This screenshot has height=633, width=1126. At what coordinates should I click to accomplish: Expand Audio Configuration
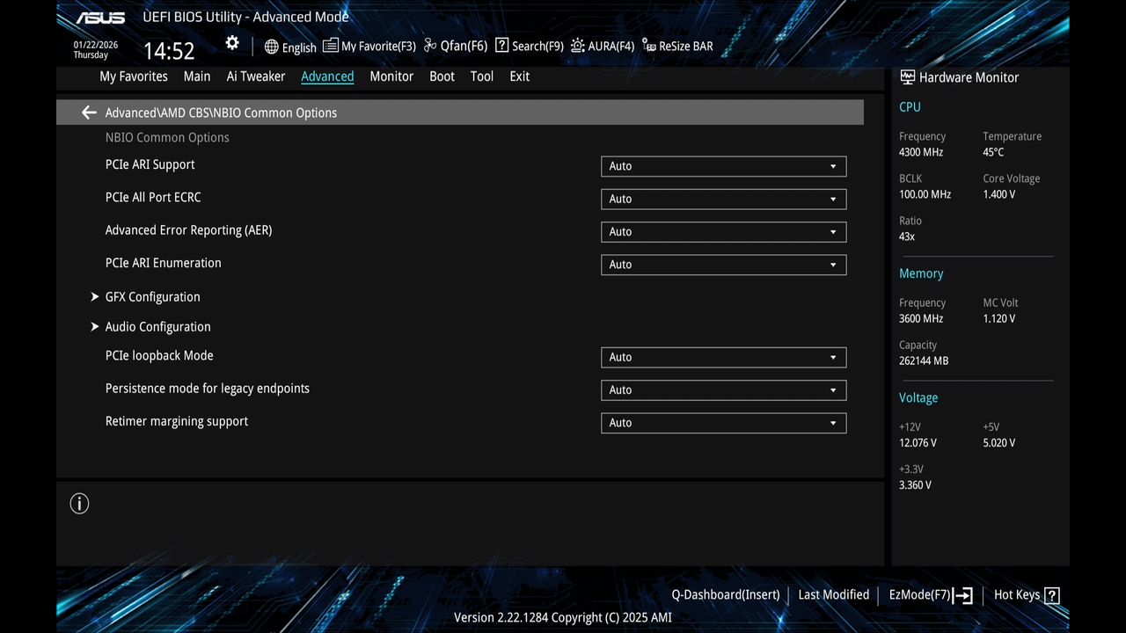pyautogui.click(x=157, y=326)
